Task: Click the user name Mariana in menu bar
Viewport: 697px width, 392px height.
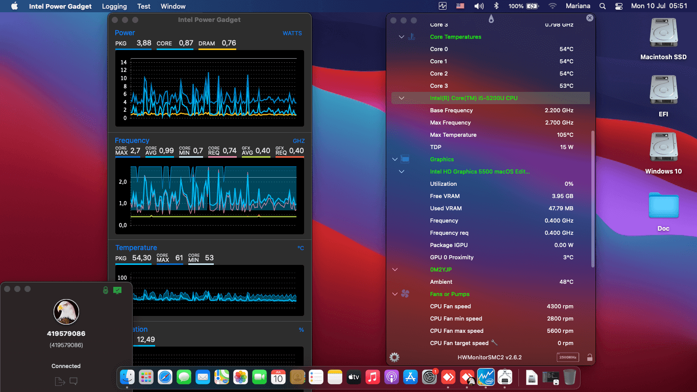Action: pos(578,6)
